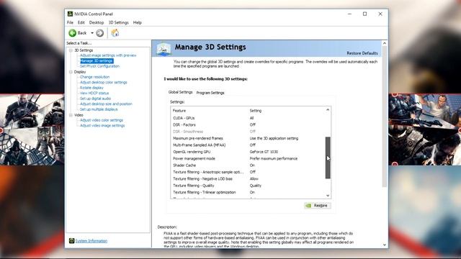Open Rotate display task
Screen dimensions: 461x259
(x=91, y=88)
